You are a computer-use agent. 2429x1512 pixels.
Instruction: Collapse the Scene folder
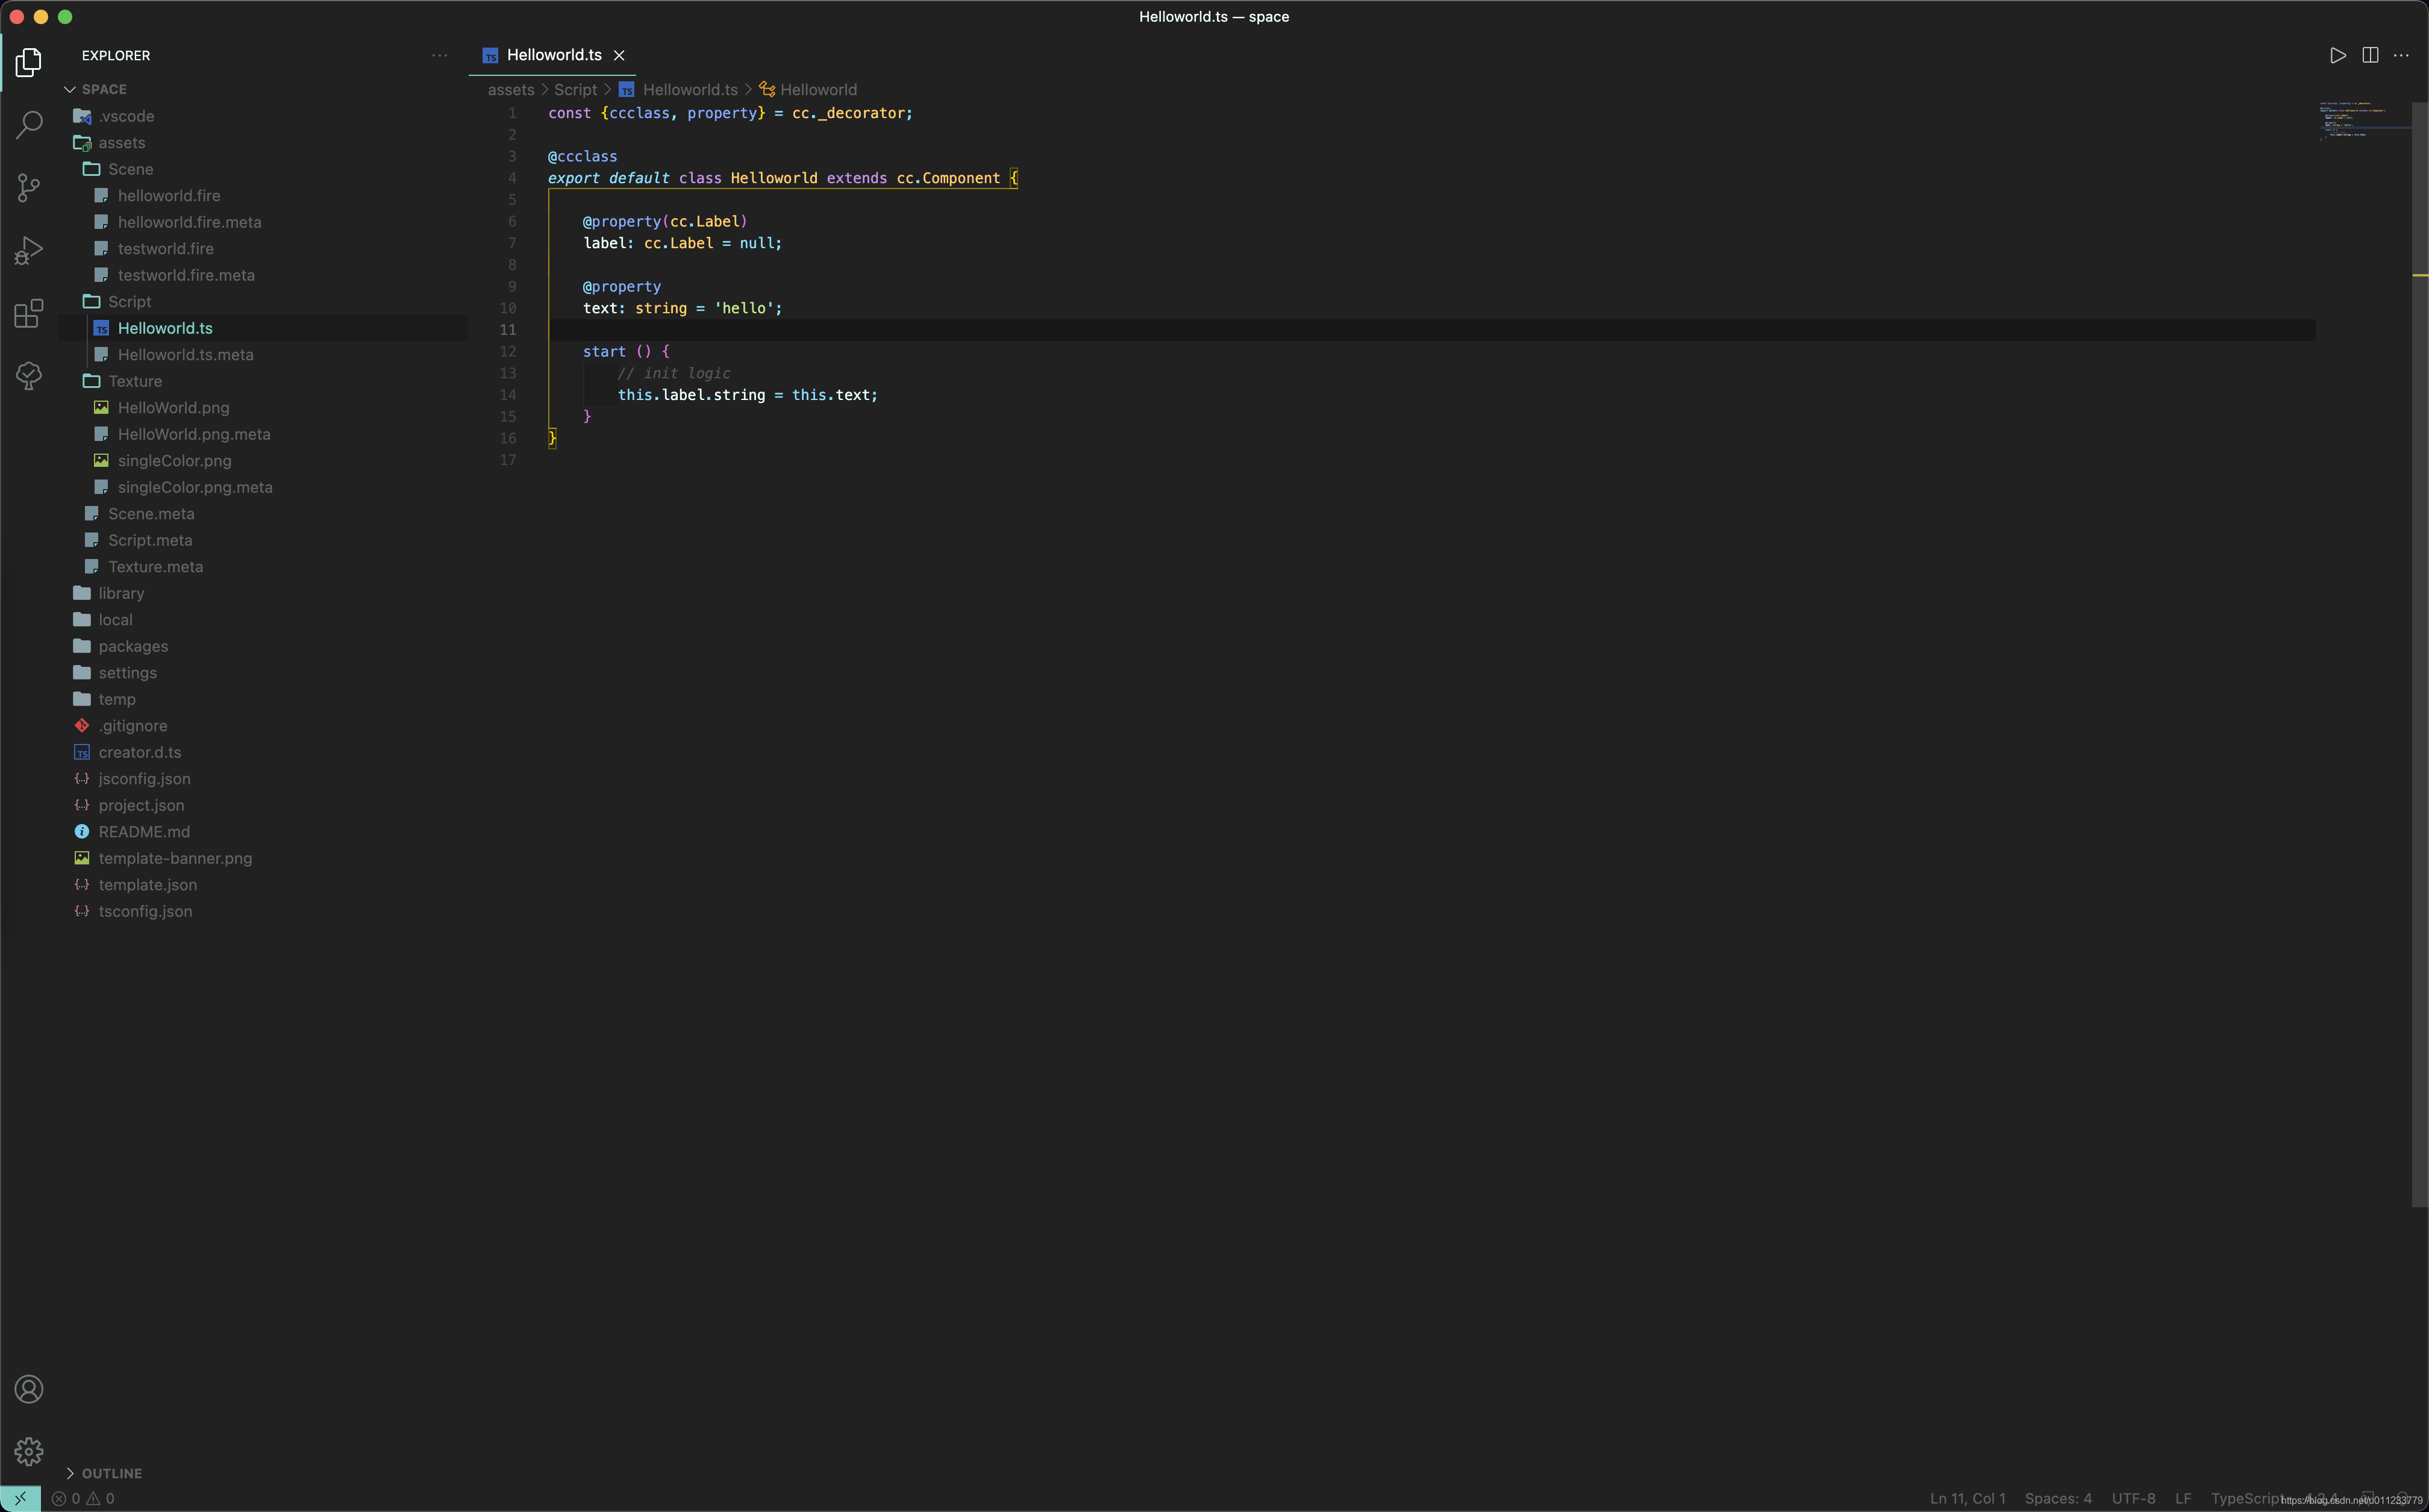point(130,169)
